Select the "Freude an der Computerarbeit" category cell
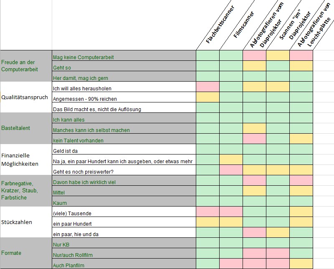 coord(26,66)
